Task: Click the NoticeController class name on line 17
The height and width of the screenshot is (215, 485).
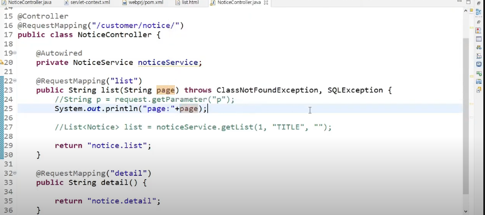Action: pos(114,35)
